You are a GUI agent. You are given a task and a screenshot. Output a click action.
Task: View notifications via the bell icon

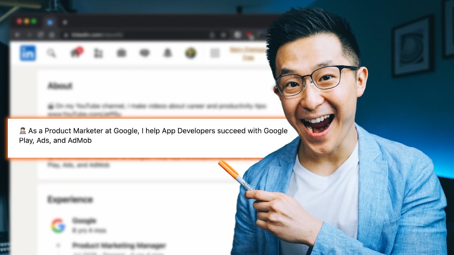click(x=167, y=53)
